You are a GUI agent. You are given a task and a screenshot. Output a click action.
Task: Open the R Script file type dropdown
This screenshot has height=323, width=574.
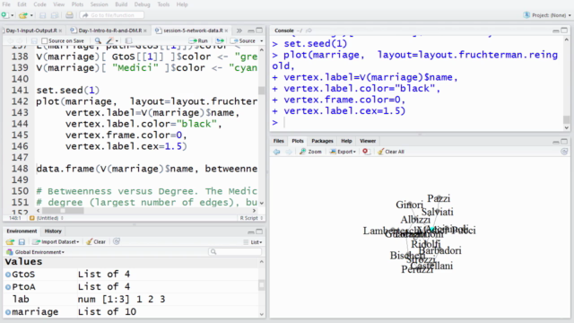click(x=251, y=218)
